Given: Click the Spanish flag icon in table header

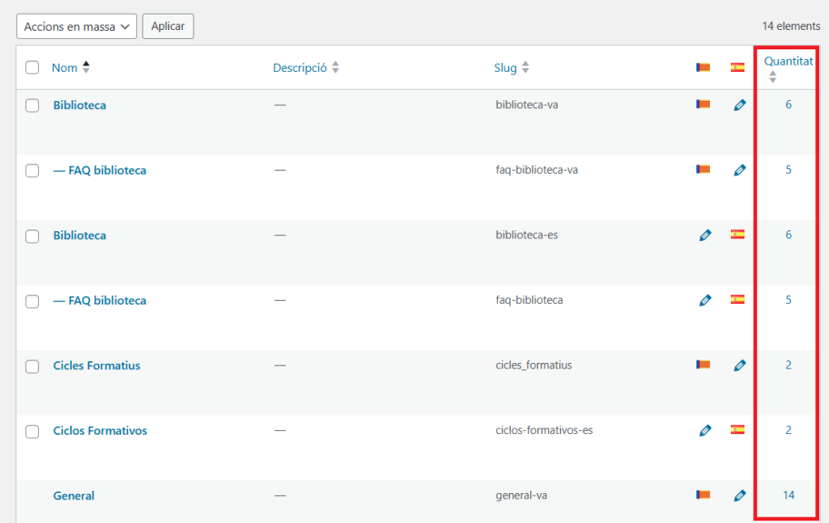Looking at the screenshot, I should [x=737, y=68].
